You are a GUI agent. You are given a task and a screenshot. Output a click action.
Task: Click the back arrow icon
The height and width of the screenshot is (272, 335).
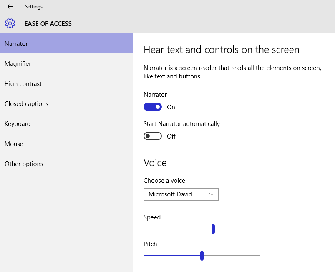pyautogui.click(x=10, y=7)
